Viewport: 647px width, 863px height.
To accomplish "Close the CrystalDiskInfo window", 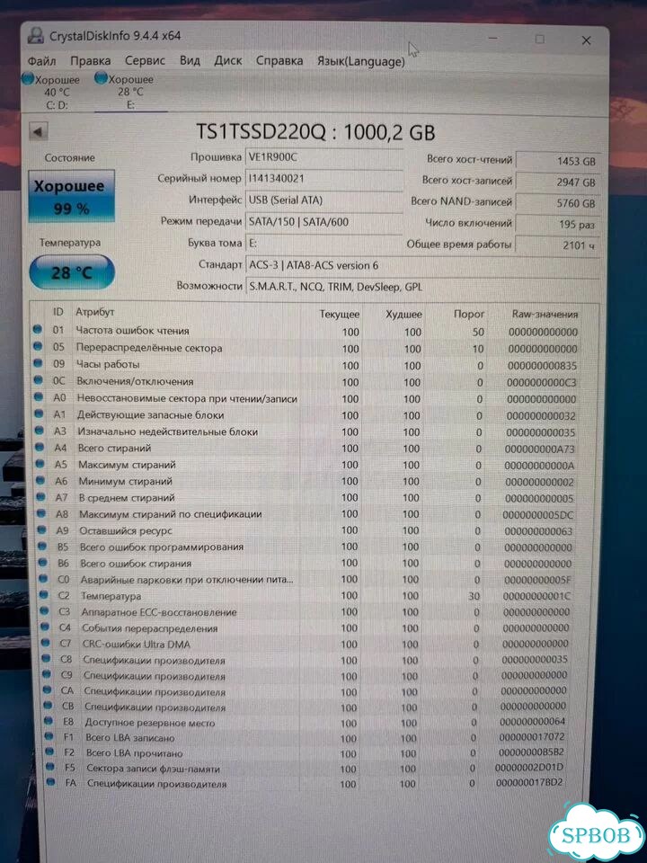I will [586, 40].
